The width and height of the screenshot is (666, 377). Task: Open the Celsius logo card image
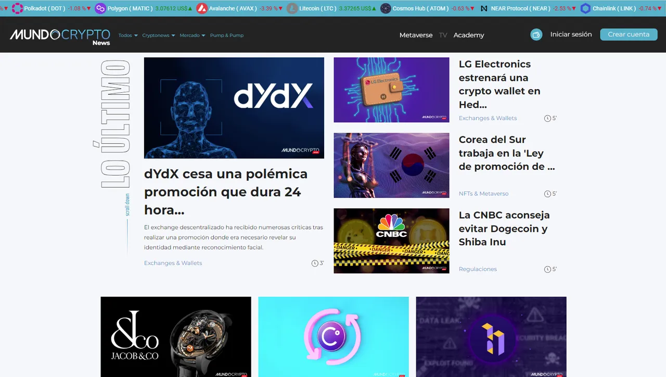click(334, 337)
